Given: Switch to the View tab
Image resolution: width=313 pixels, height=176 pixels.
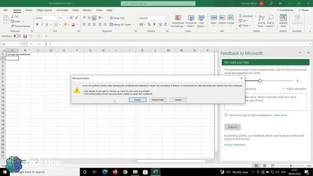Looking at the screenshot, I should click(99, 10).
